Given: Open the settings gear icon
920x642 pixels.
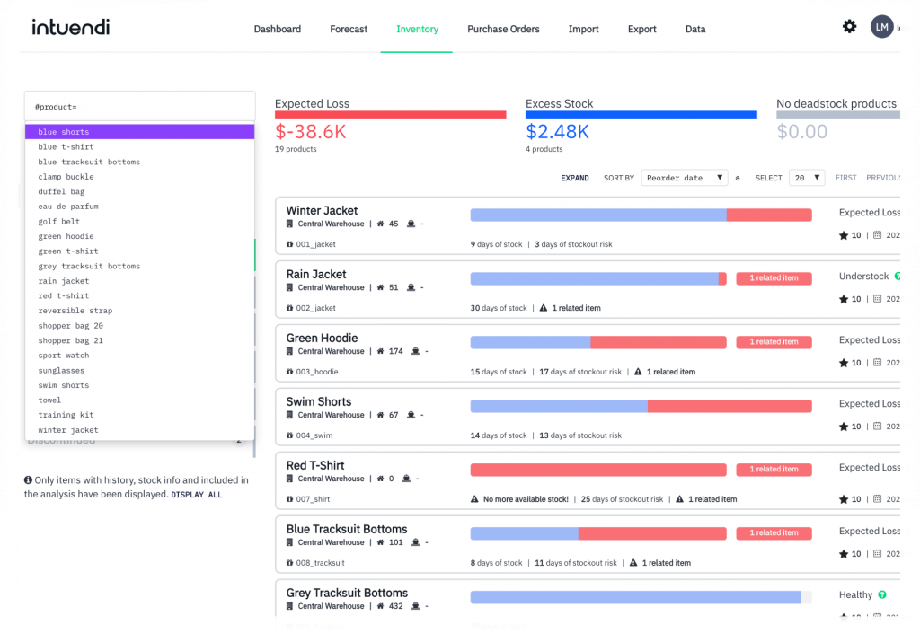Looking at the screenshot, I should tap(849, 26).
